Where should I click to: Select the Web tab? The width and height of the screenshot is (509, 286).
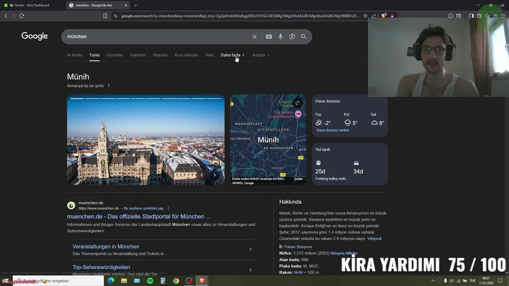210,55
